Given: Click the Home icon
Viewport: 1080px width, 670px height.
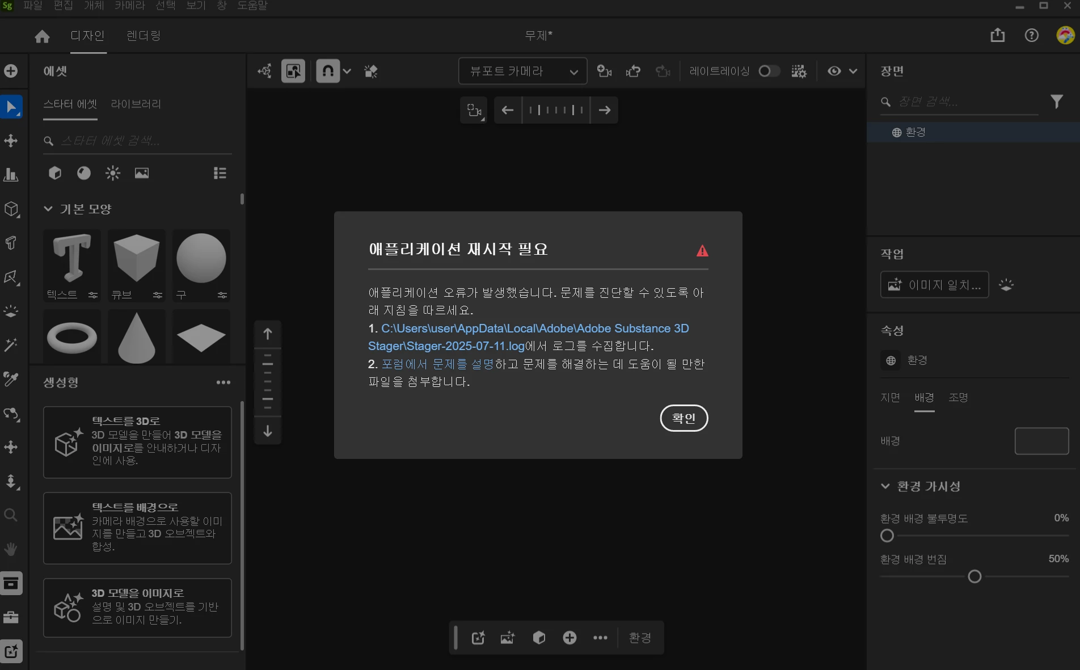Looking at the screenshot, I should click(42, 36).
